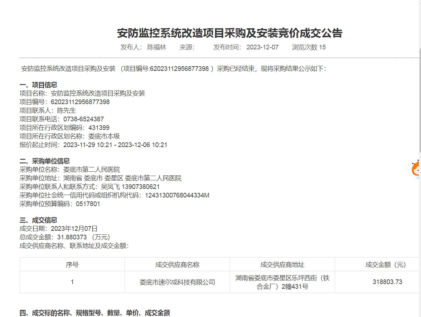The image size is (421, 317).
Task: Click the 三、成交信息 section heading
Action: tap(38, 220)
